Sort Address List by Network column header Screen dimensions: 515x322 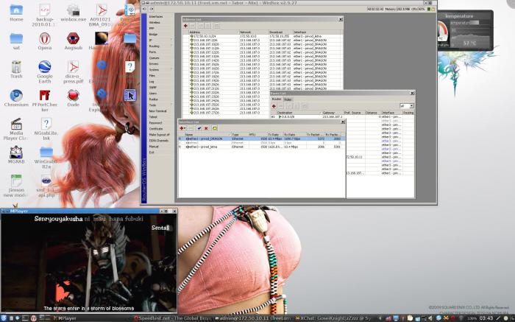click(254, 32)
